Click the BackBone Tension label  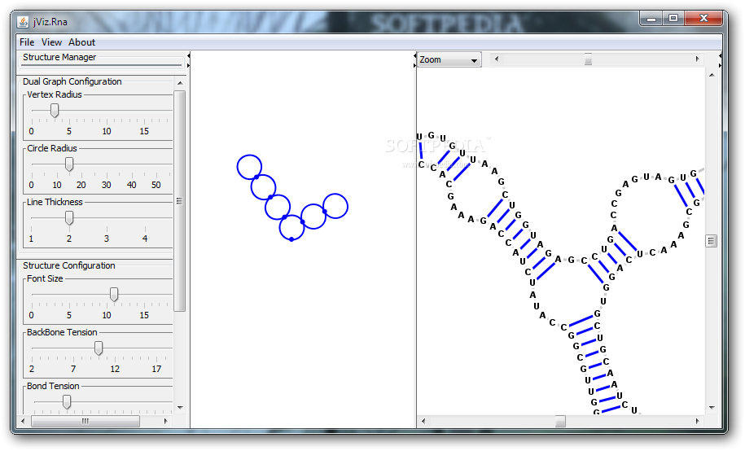tap(62, 331)
